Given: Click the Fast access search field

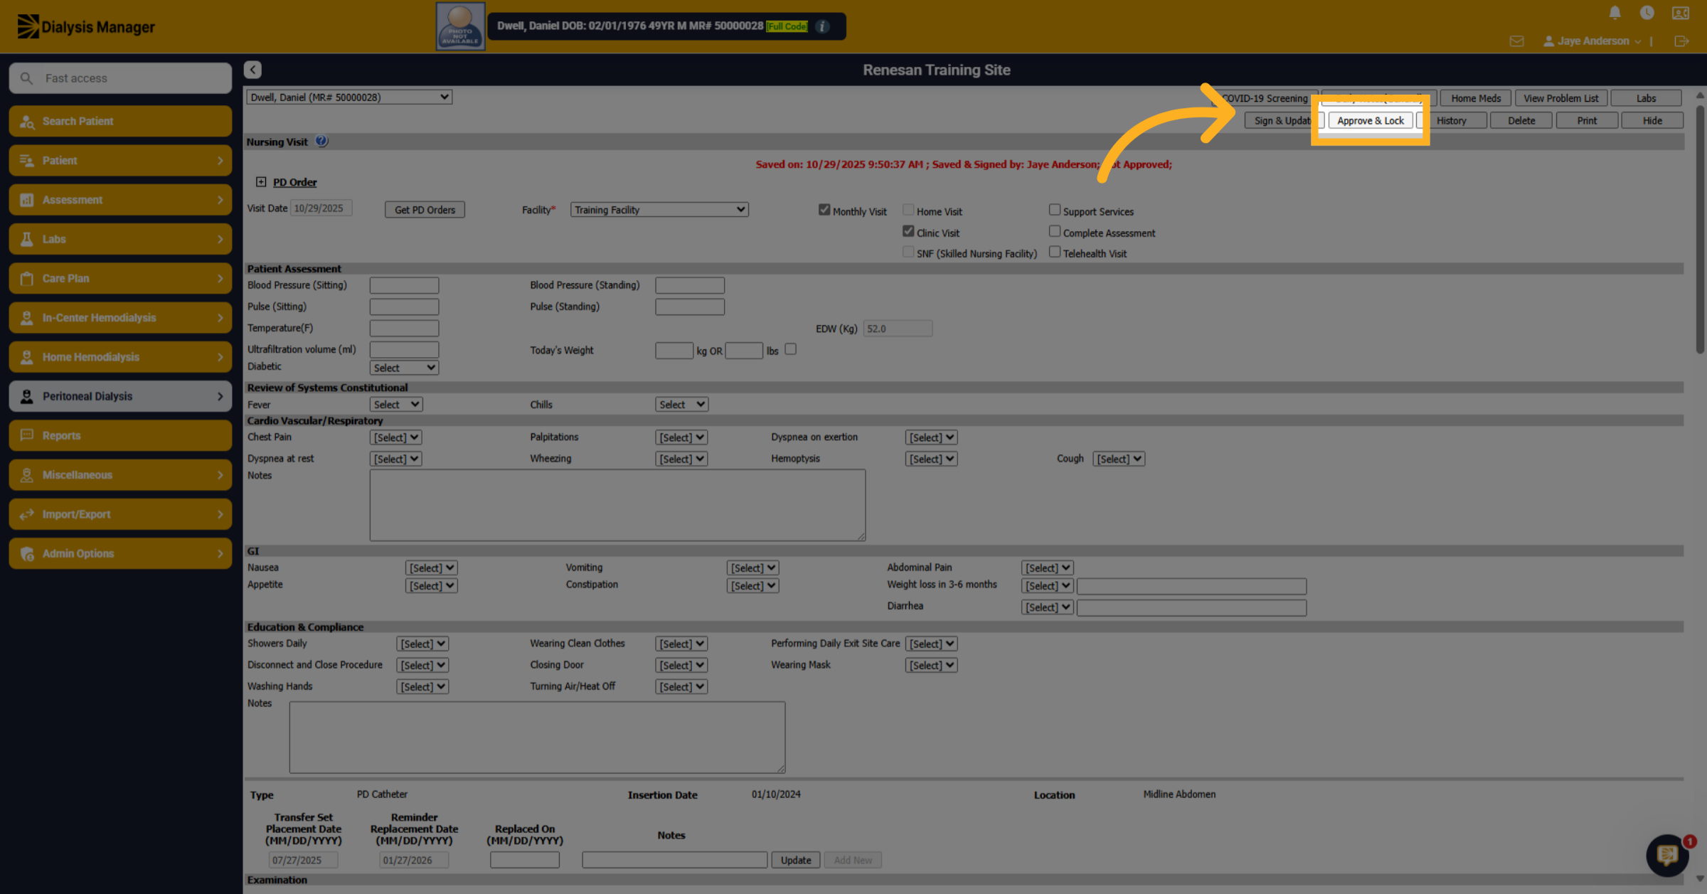Looking at the screenshot, I should pyautogui.click(x=120, y=78).
